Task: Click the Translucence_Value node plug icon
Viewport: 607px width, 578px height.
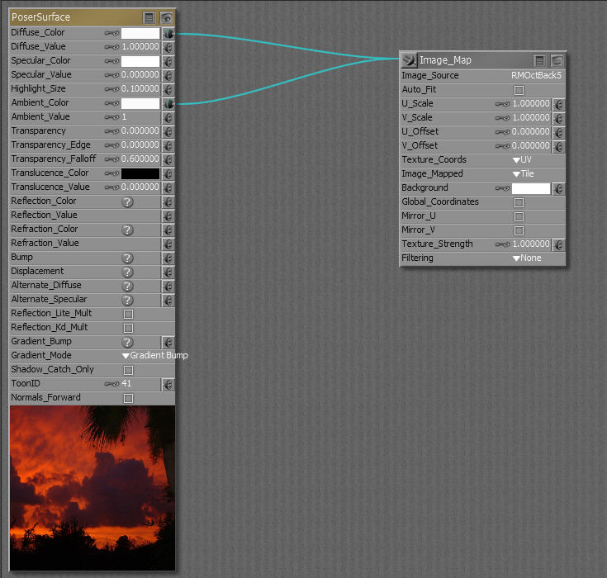Action: pyautogui.click(x=168, y=187)
